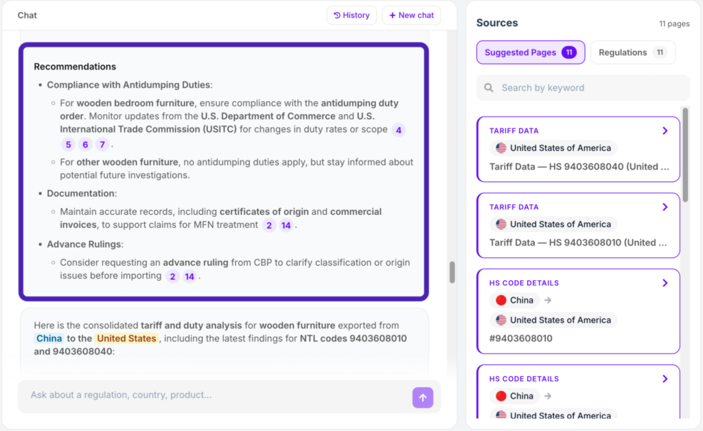
Task: Click the Advance Rulings bullet heading
Action: [x=85, y=244]
